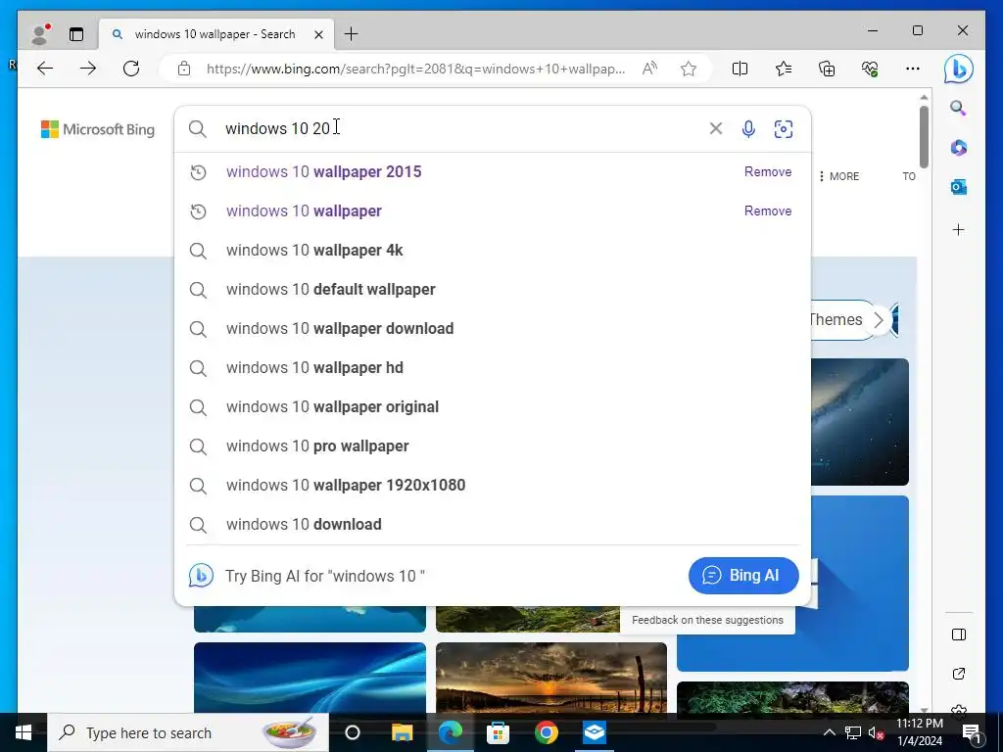This screenshot has width=1003, height=752.
Task: Toggle the sidebar panel layout icon
Action: point(958,634)
